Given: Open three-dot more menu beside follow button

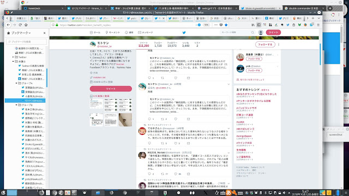Looking at the screenshot, I should click(279, 45).
